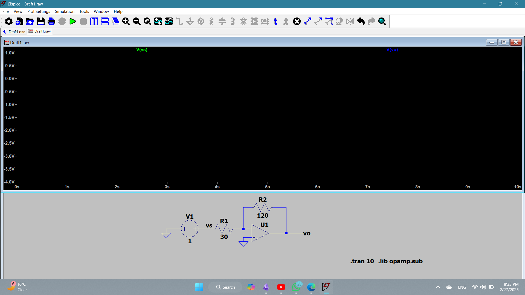Maximize the Draft1.raw plot pane
Image resolution: width=525 pixels, height=295 pixels.
[504, 42]
